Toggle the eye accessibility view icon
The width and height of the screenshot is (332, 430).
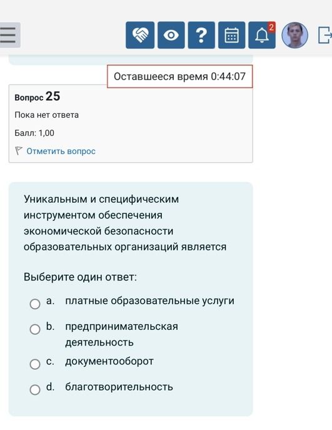click(x=171, y=35)
